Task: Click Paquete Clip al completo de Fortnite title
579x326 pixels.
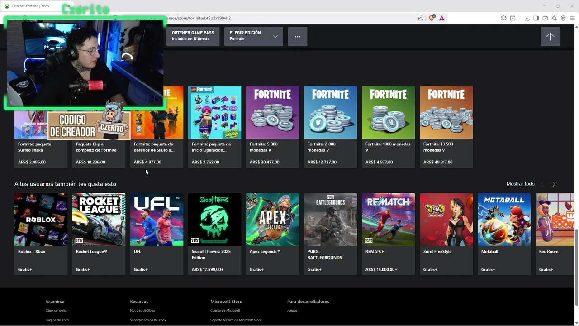Action: pos(96,147)
